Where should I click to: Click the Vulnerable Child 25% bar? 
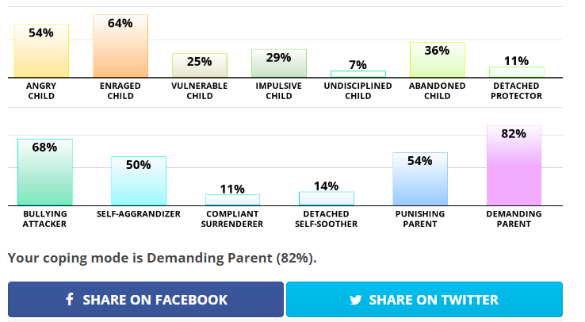pos(200,66)
